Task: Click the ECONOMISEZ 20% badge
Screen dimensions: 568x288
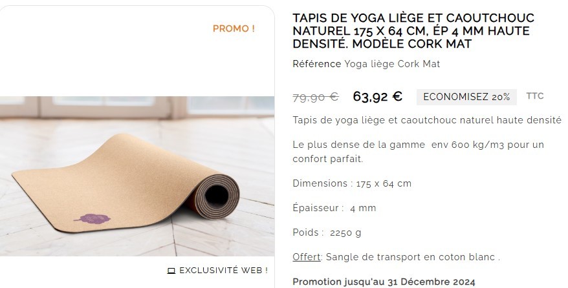Action: [x=466, y=97]
